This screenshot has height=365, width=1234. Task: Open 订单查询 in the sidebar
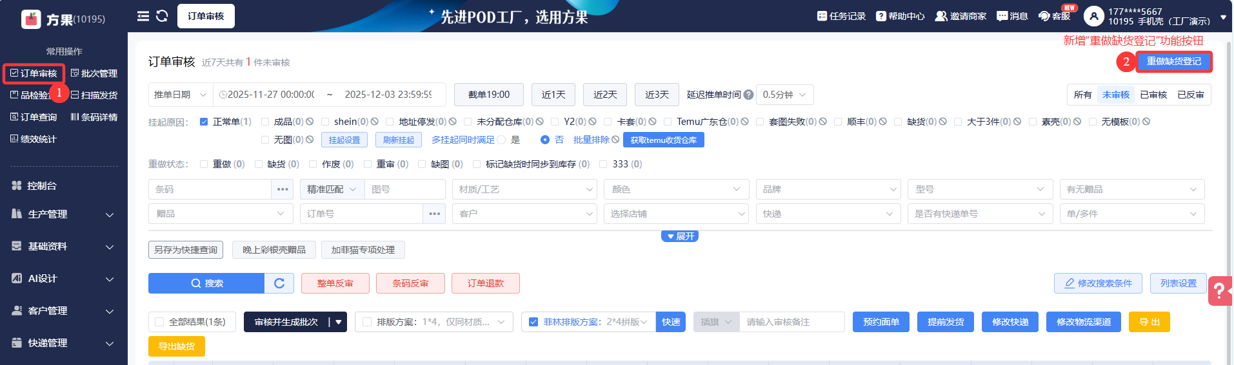[x=34, y=117]
